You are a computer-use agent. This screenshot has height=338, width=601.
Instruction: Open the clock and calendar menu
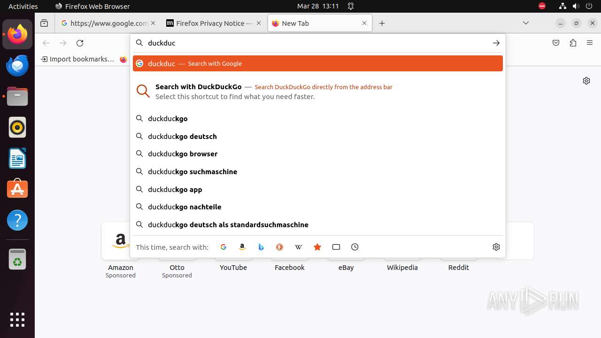(318, 6)
